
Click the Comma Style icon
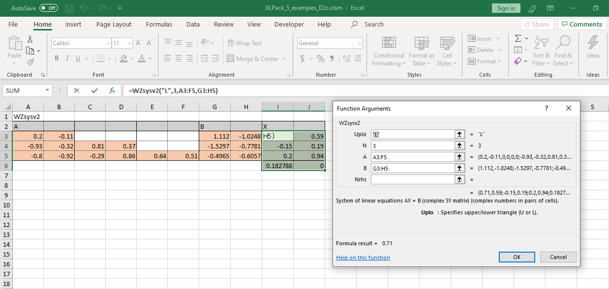332,58
